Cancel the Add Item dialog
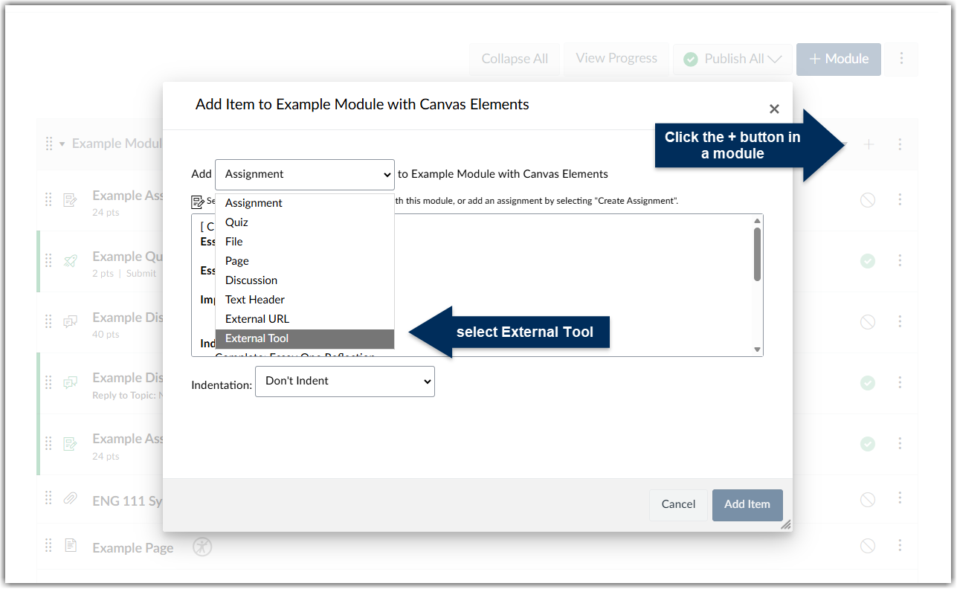957x589 pixels. [x=678, y=504]
